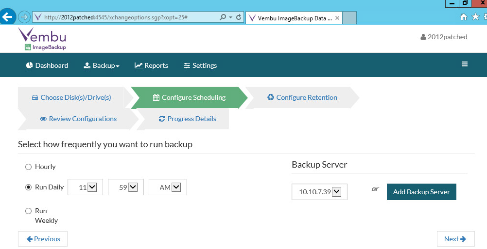Open the Review Configurations step

pos(78,119)
